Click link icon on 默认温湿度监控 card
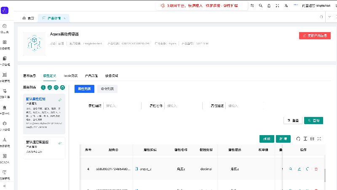Viewport: 337px width, 190px height. [x=60, y=143]
